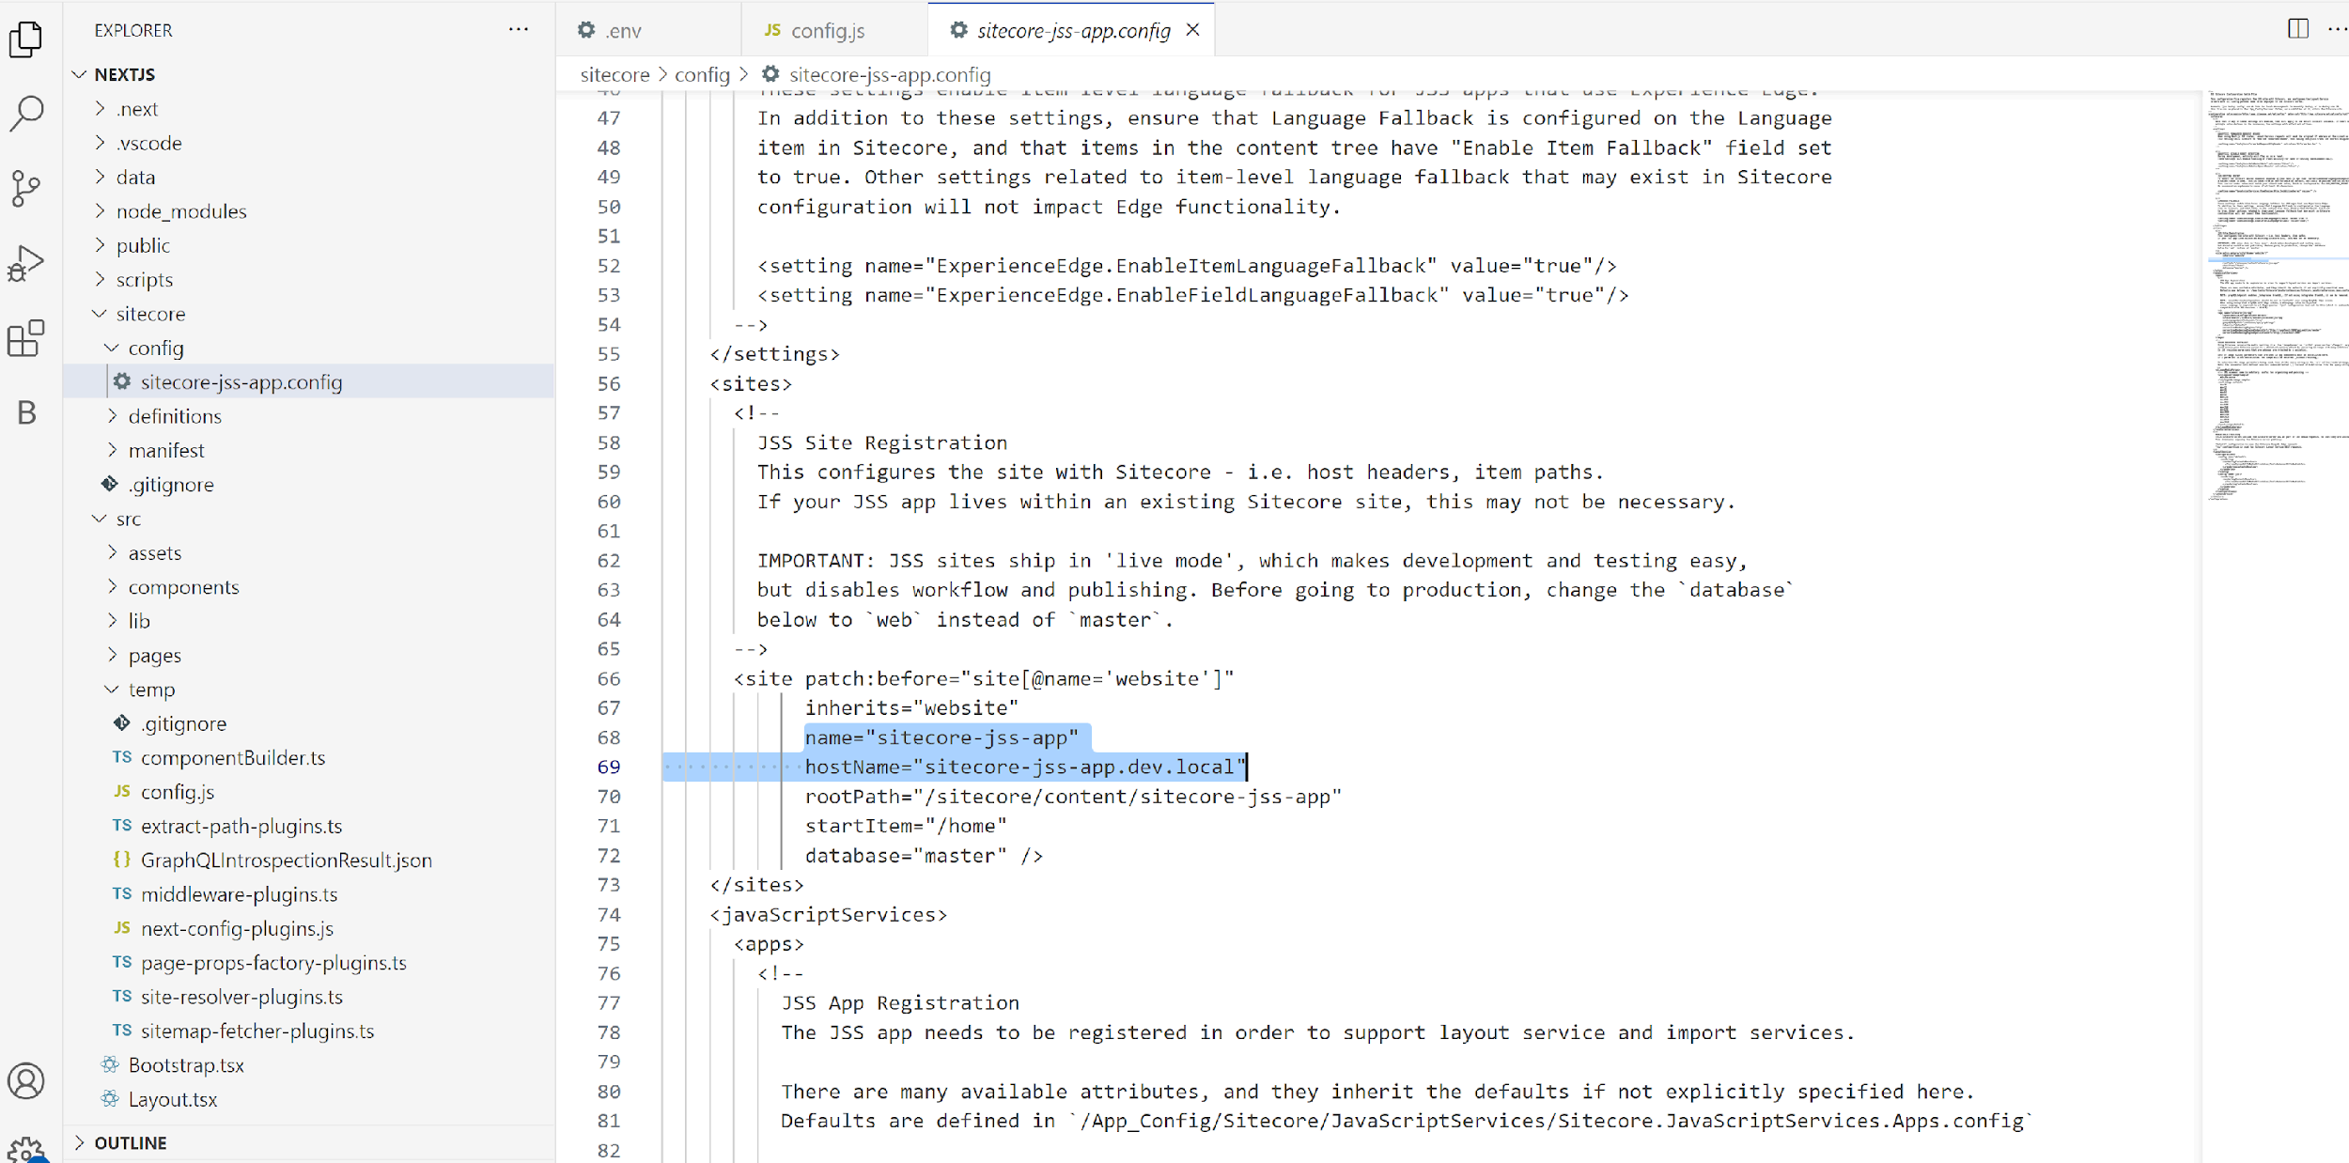The image size is (2349, 1163).
Task: Click the Split Editor icon
Action: pos(2298,29)
